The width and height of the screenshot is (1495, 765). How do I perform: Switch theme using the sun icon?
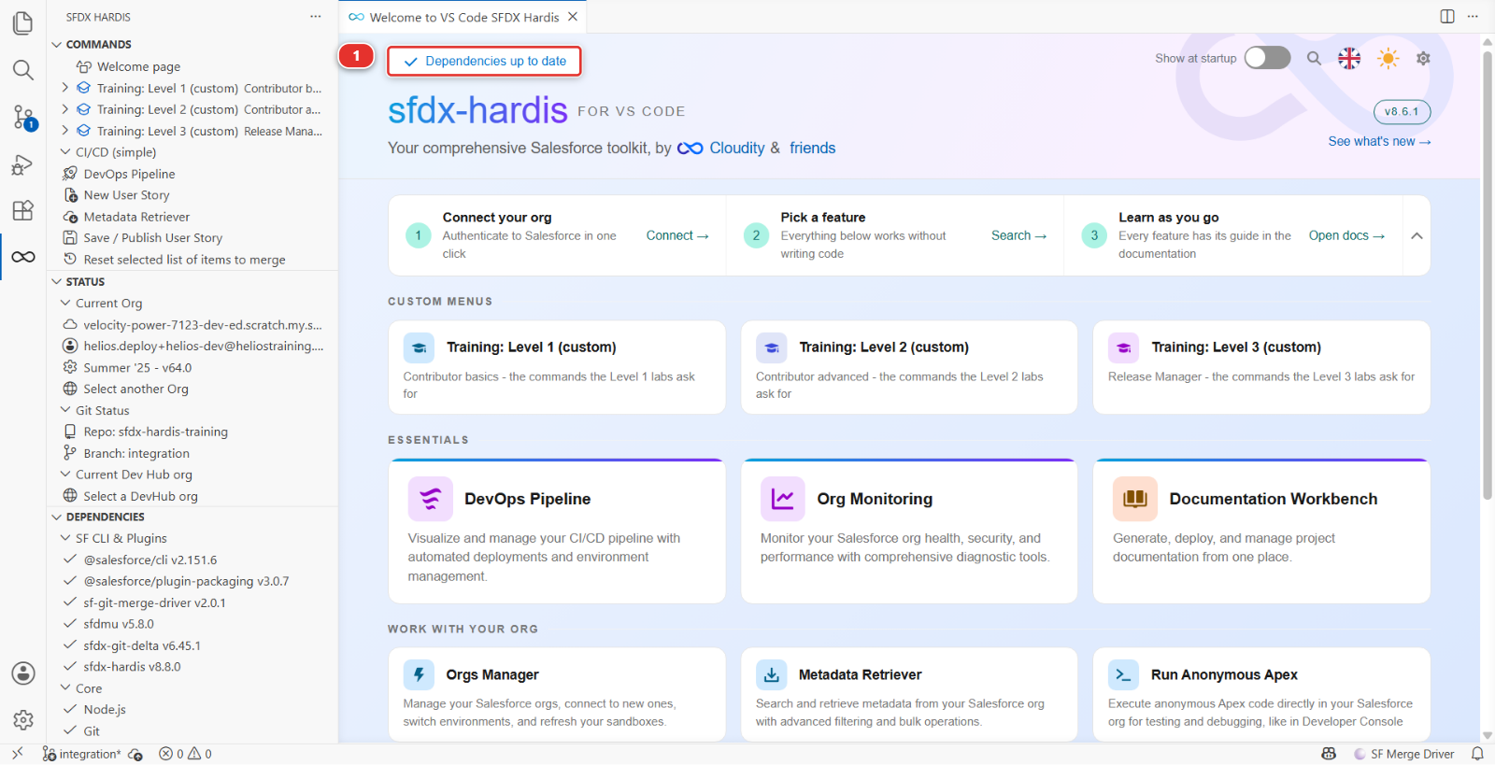(x=1388, y=58)
